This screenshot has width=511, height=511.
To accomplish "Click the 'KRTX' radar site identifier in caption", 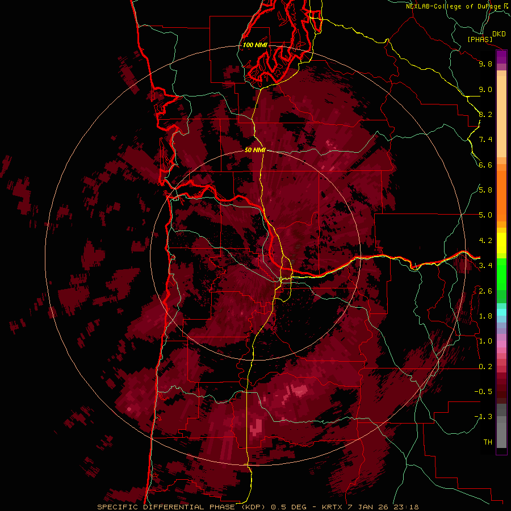I will (332, 507).
